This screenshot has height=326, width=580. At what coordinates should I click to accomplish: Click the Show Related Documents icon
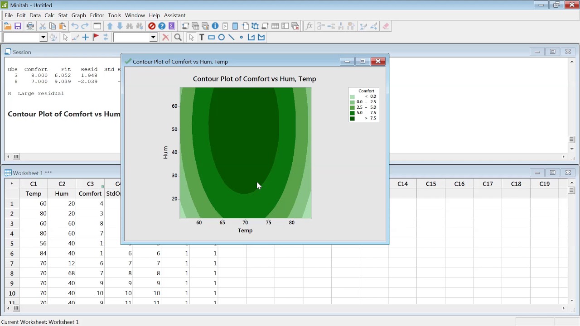pos(245,26)
